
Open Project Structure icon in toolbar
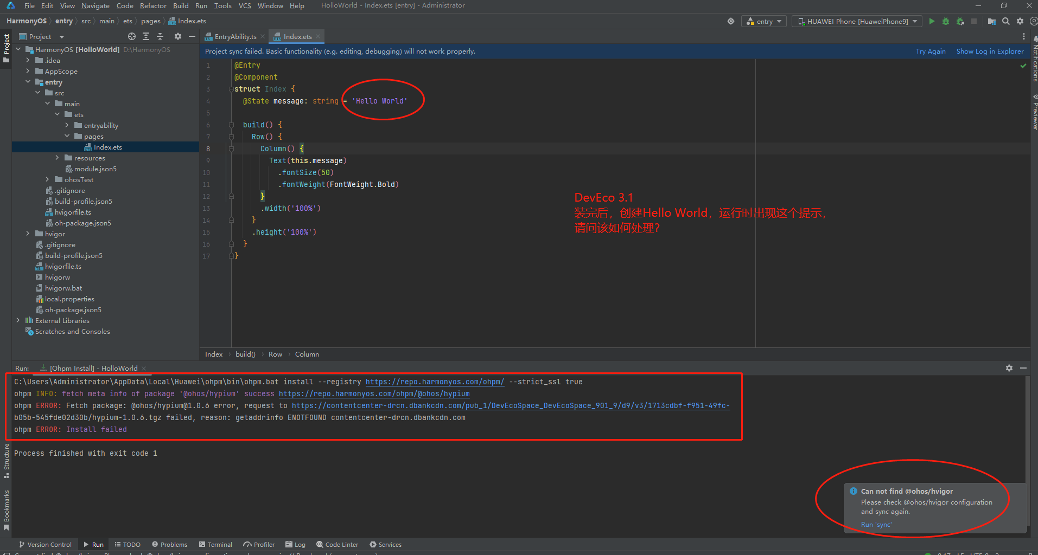[992, 21]
